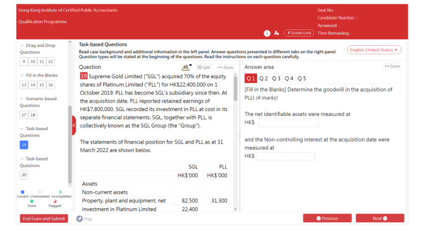Viewport: 421px width, 235px height.
Task: Flag this question
Action: (84, 219)
